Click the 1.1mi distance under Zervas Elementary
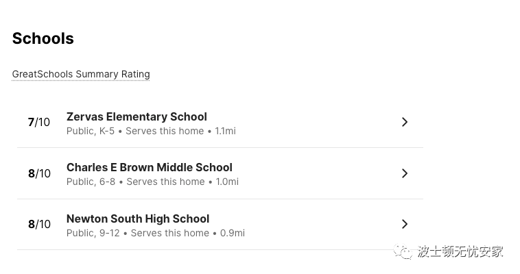Viewport: 520px width, 274px height. [x=225, y=131]
